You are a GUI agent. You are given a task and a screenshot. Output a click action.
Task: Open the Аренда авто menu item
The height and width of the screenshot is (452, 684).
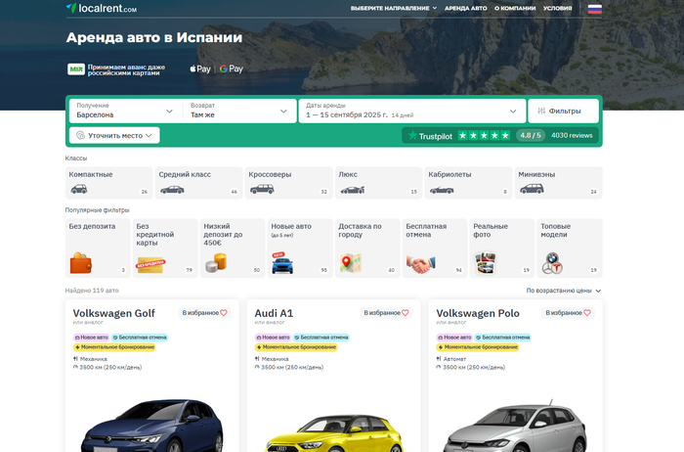click(x=465, y=8)
